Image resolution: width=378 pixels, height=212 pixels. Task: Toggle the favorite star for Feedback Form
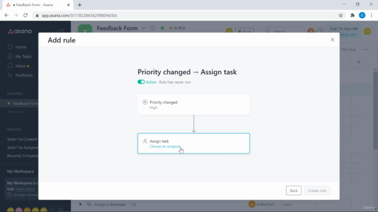coord(162,28)
